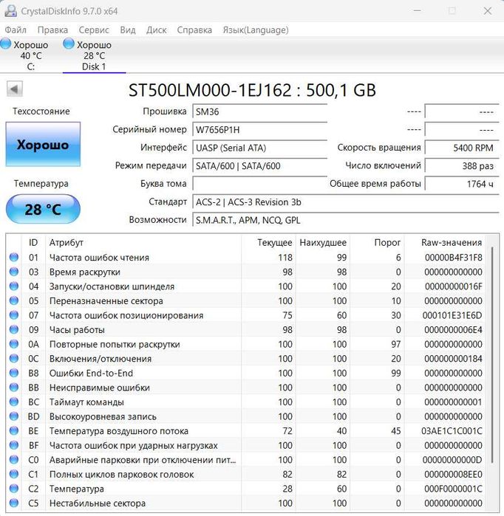Image resolution: width=504 pixels, height=516 pixels.
Task: Click status icon for airflow temperature row BE
Action: pyautogui.click(x=14, y=431)
